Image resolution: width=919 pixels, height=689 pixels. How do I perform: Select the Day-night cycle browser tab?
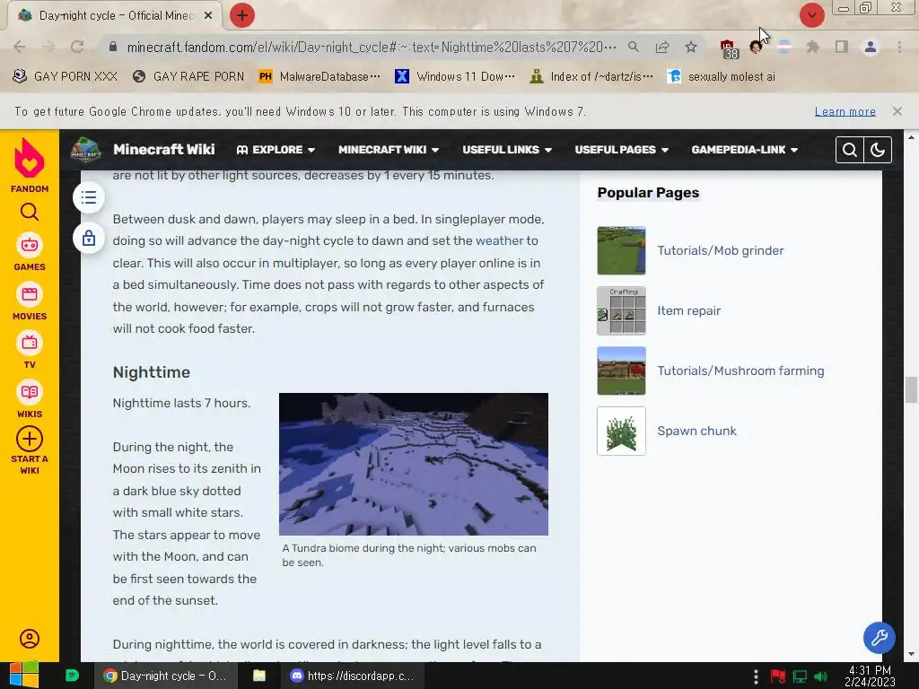coord(115,16)
